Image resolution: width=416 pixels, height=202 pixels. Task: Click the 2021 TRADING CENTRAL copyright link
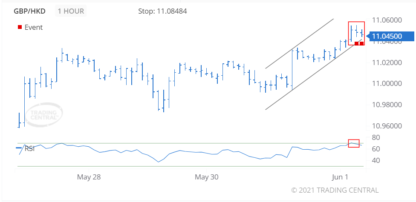point(335,190)
